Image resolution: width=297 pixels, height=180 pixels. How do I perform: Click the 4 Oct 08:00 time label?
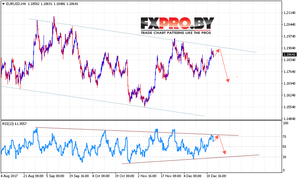(101, 176)
